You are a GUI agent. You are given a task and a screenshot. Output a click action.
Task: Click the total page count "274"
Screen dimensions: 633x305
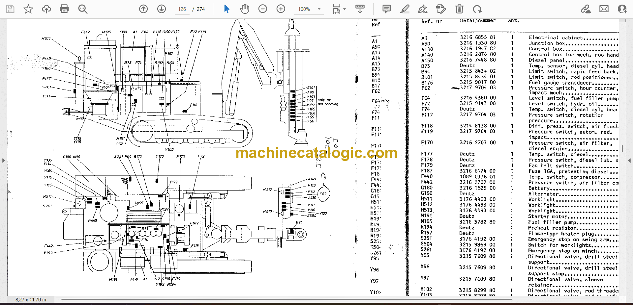coord(201,9)
